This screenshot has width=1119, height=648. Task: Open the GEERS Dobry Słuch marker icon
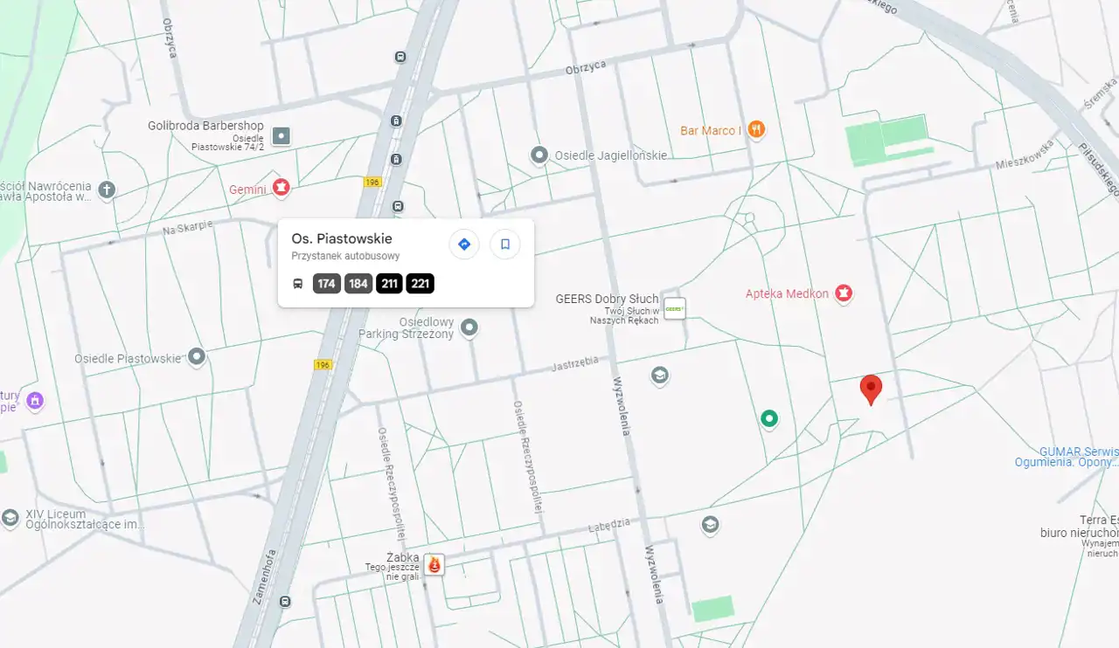(x=674, y=308)
